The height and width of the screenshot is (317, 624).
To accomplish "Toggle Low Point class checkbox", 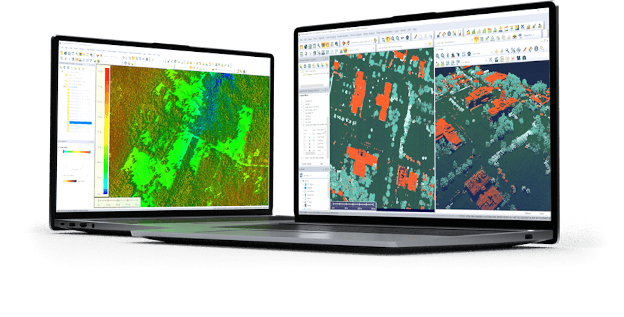I will pyautogui.click(x=305, y=144).
